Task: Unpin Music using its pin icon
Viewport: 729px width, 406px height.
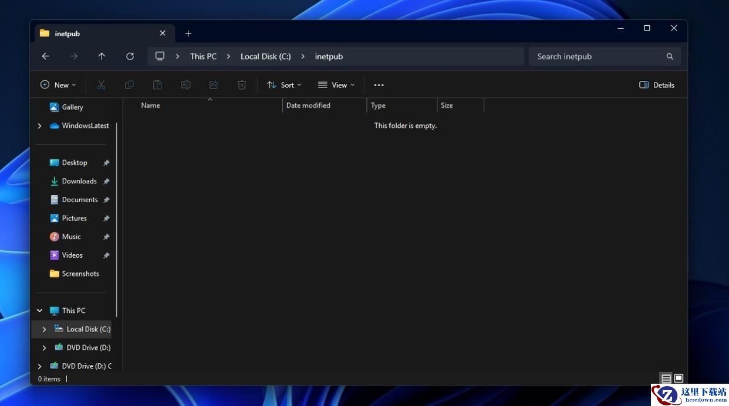Action: [x=106, y=237]
